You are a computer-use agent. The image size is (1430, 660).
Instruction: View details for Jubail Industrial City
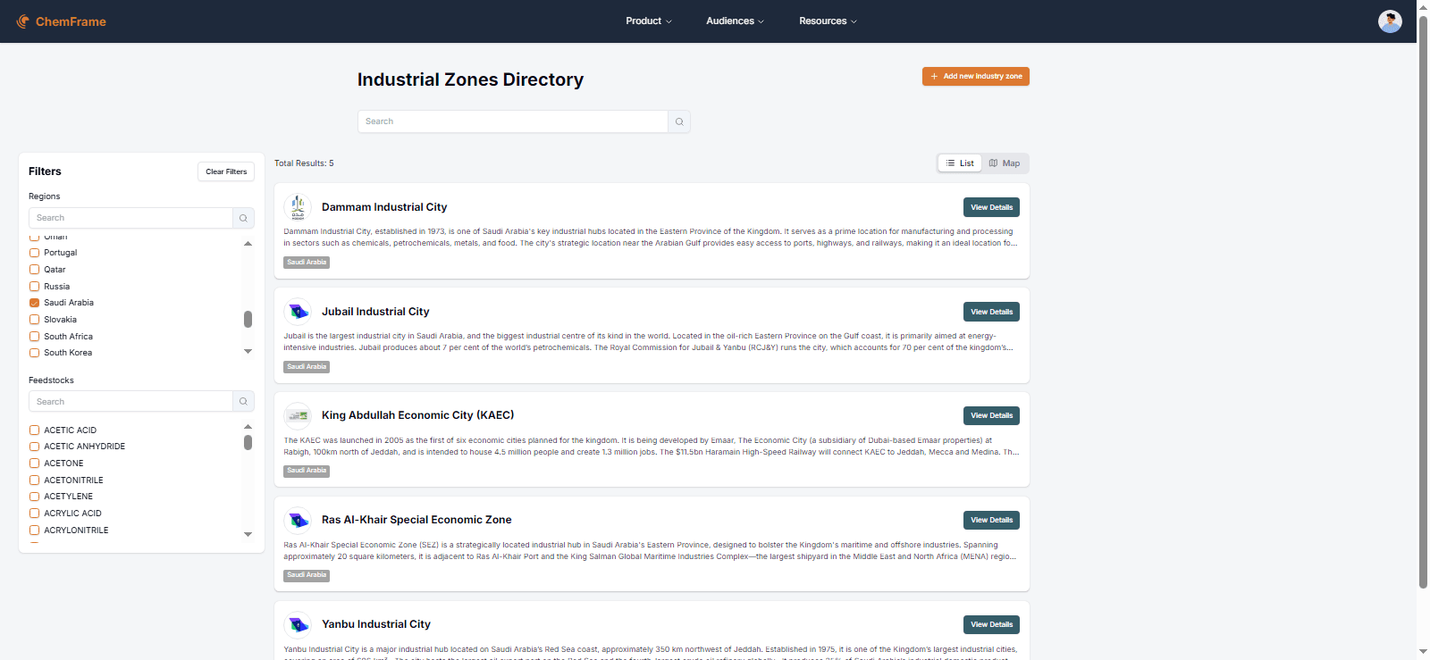coord(991,312)
